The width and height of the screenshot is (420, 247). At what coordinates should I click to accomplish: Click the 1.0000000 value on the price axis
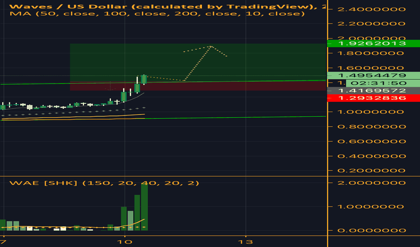(x=371, y=112)
